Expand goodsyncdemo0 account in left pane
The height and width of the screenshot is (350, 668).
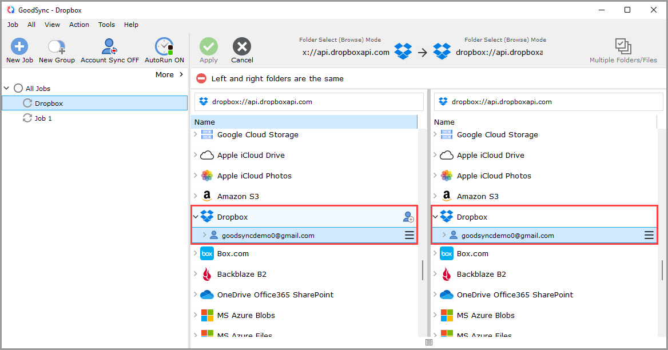pyautogui.click(x=205, y=234)
